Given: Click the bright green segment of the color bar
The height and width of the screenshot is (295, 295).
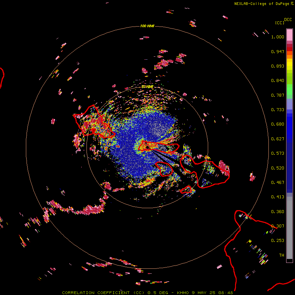Looking at the screenshot, I should [x=289, y=89].
